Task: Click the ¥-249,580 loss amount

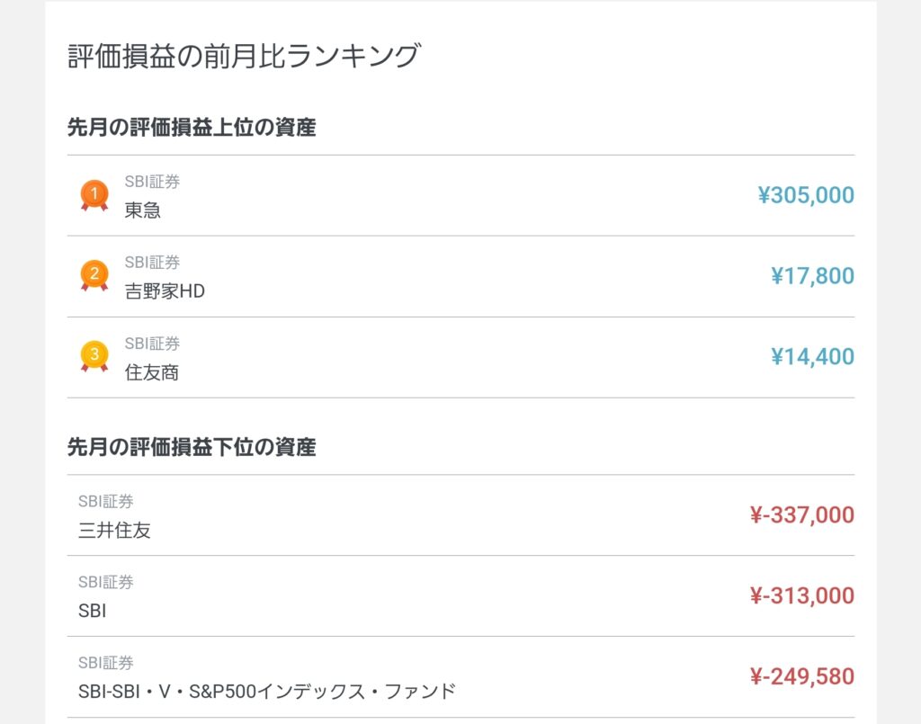Action: coord(801,676)
